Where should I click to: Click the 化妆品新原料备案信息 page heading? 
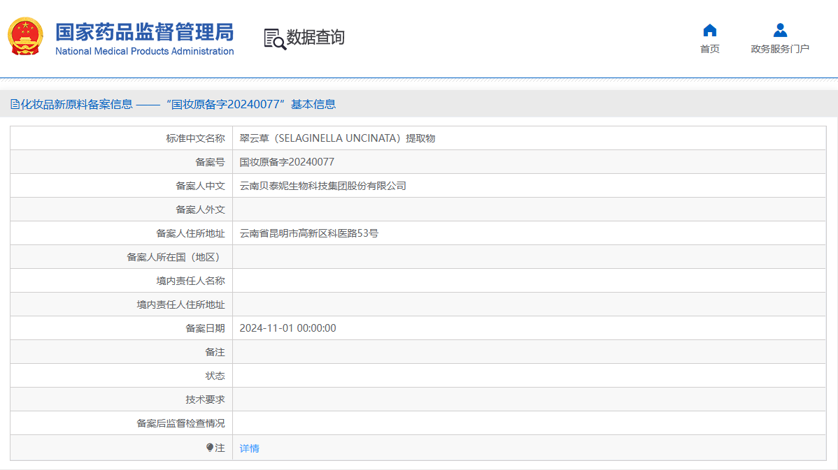coord(77,105)
